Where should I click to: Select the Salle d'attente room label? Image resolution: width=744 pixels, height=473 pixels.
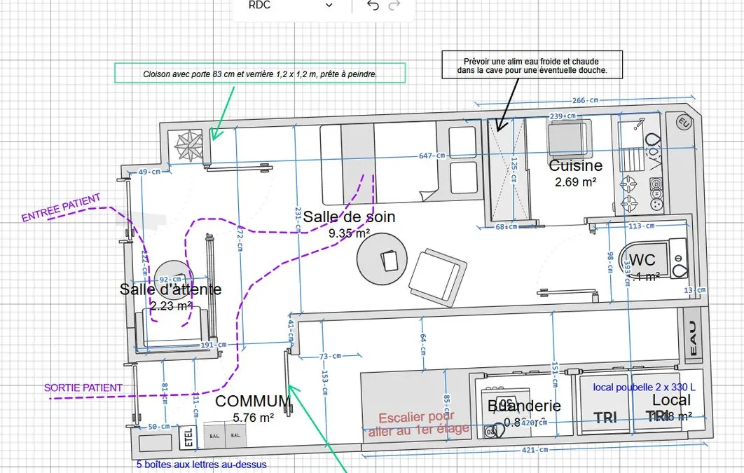coord(170,289)
